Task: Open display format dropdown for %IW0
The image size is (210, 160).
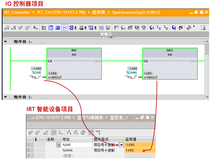Action: coord(122,145)
